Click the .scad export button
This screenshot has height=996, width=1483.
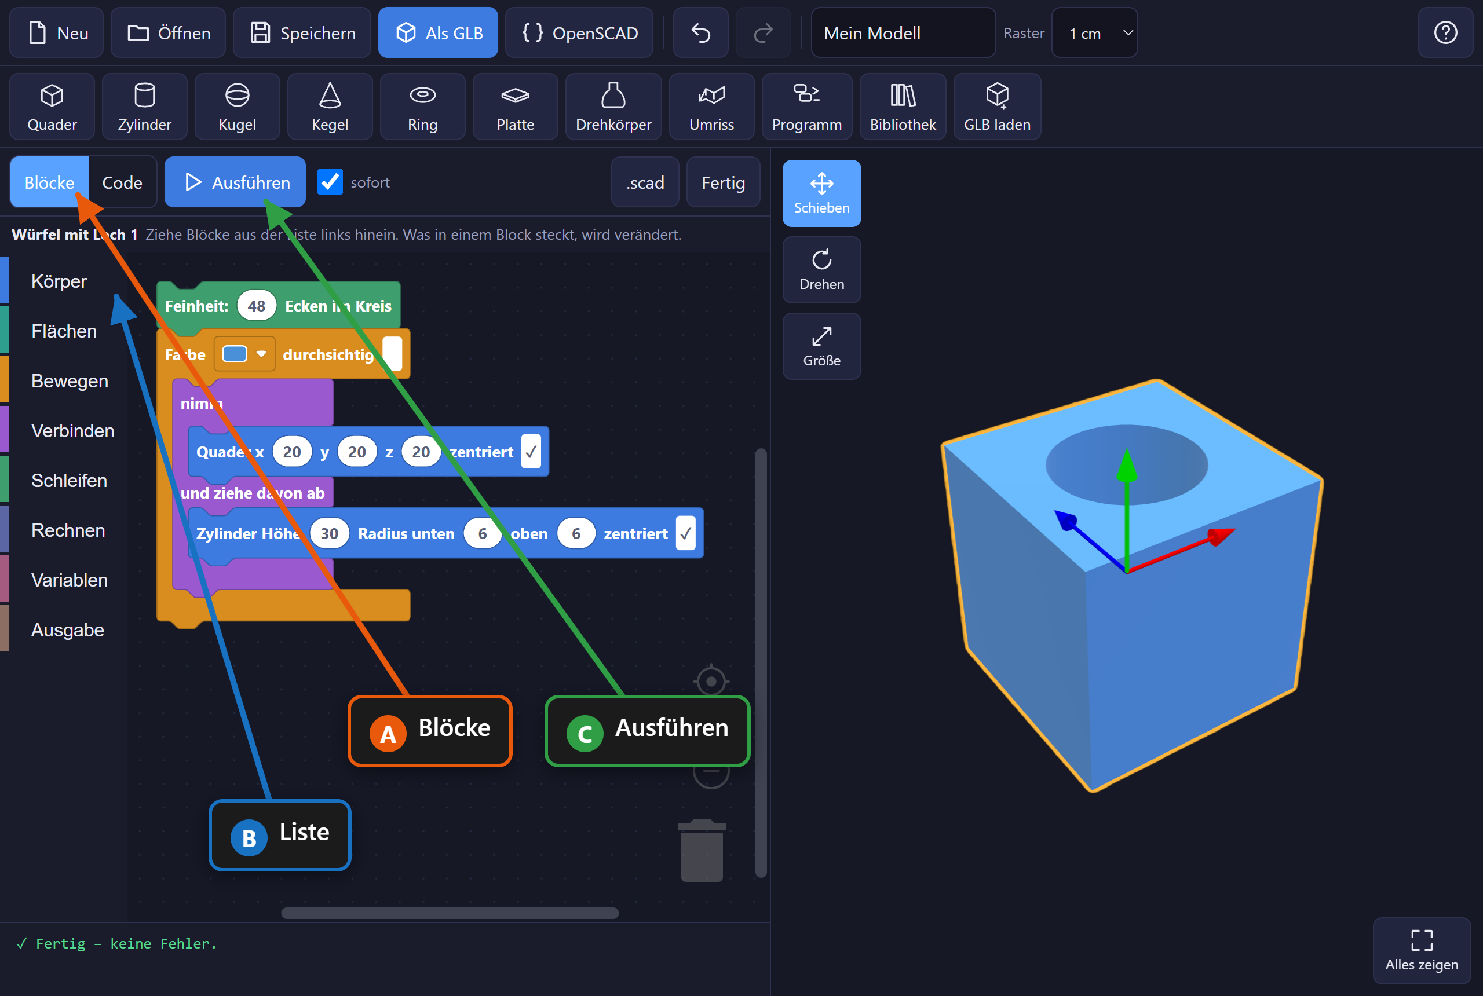[645, 182]
